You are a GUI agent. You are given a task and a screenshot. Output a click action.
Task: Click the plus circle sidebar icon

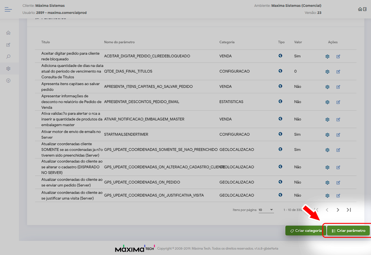point(8,81)
